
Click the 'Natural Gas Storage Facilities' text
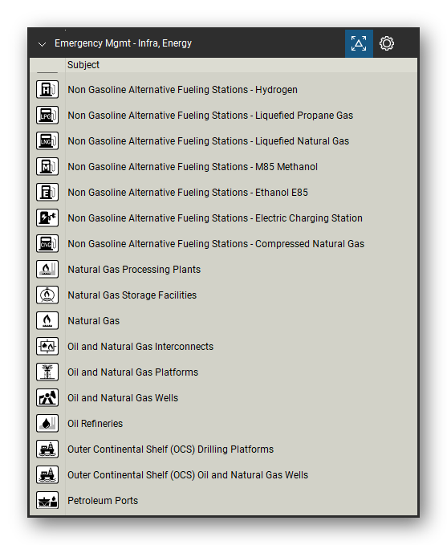click(x=132, y=295)
